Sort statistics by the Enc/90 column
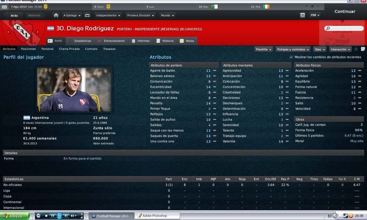The width and height of the screenshot is (367, 220). click(270, 179)
